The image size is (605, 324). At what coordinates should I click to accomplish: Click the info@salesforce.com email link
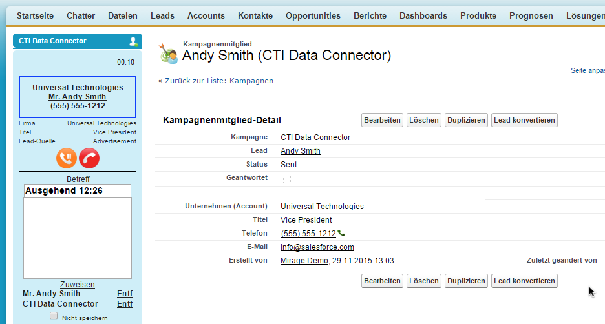(317, 247)
